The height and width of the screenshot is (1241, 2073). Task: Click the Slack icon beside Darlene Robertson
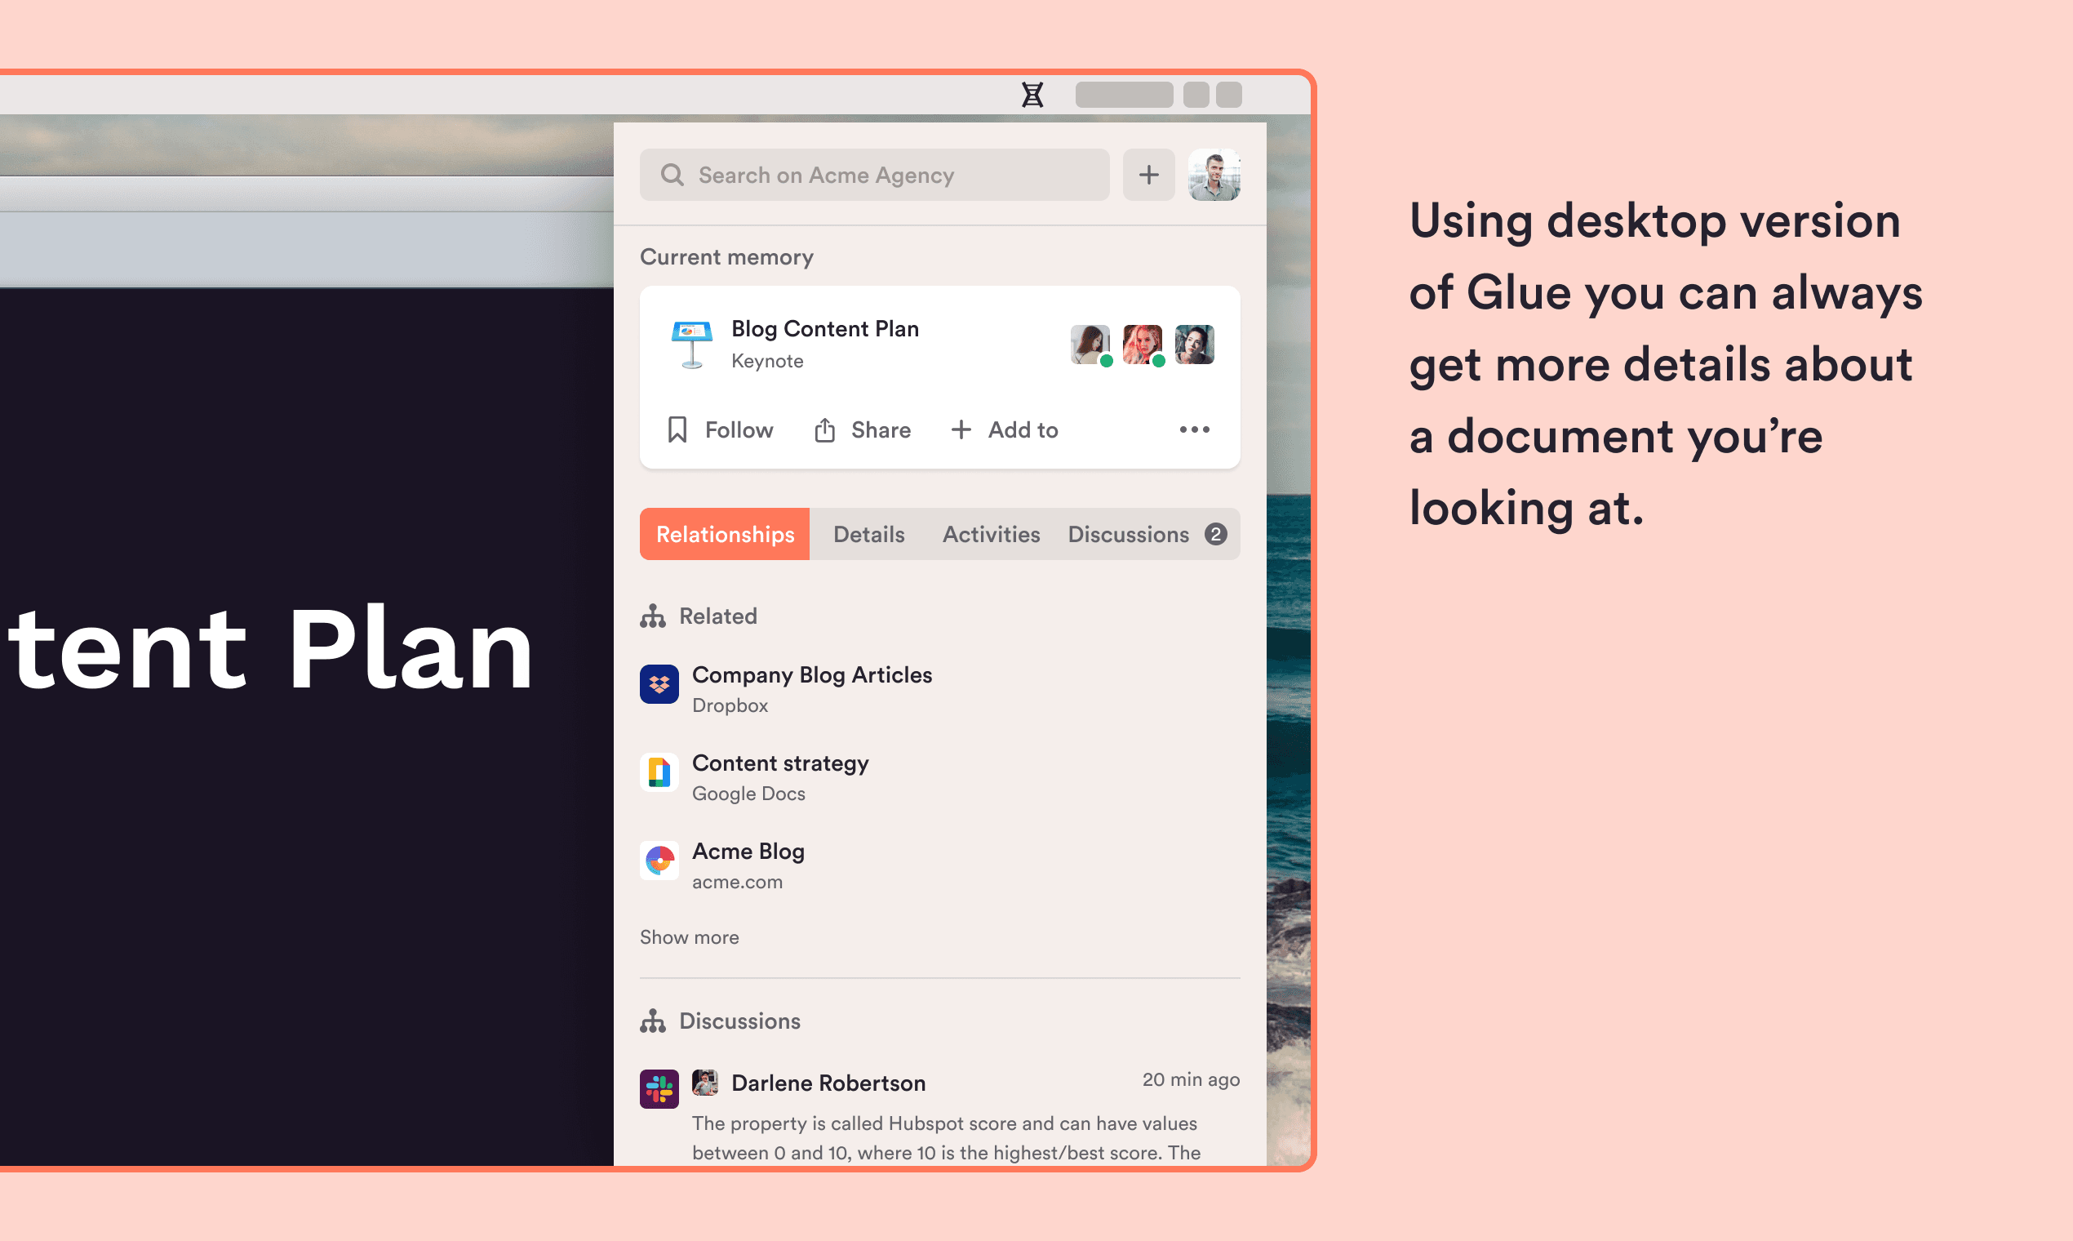pos(659,1089)
